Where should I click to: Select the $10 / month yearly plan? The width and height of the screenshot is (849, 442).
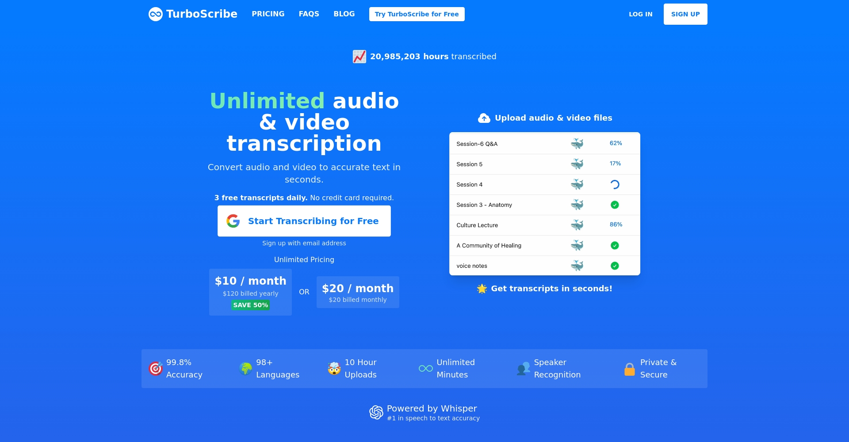tap(250, 292)
